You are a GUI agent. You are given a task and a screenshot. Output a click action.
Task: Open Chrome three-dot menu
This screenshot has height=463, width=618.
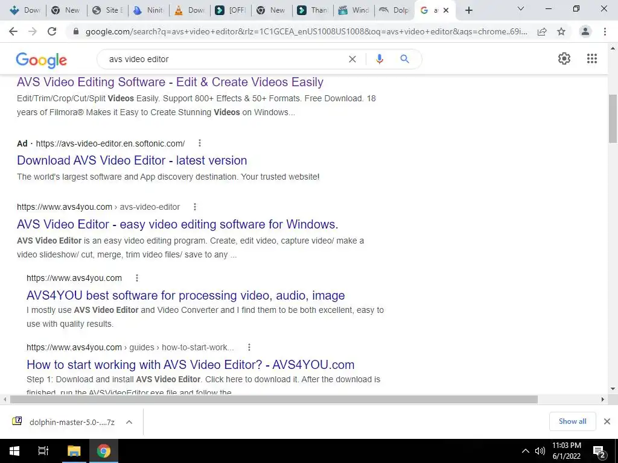coord(605,31)
